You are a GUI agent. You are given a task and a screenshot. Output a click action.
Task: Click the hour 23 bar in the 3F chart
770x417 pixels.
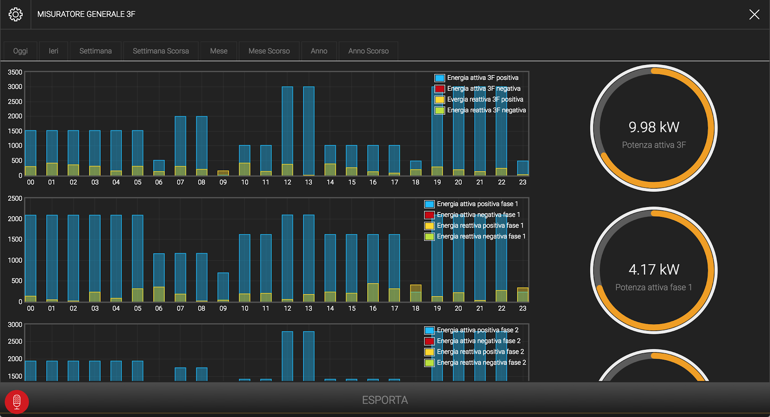tap(523, 168)
